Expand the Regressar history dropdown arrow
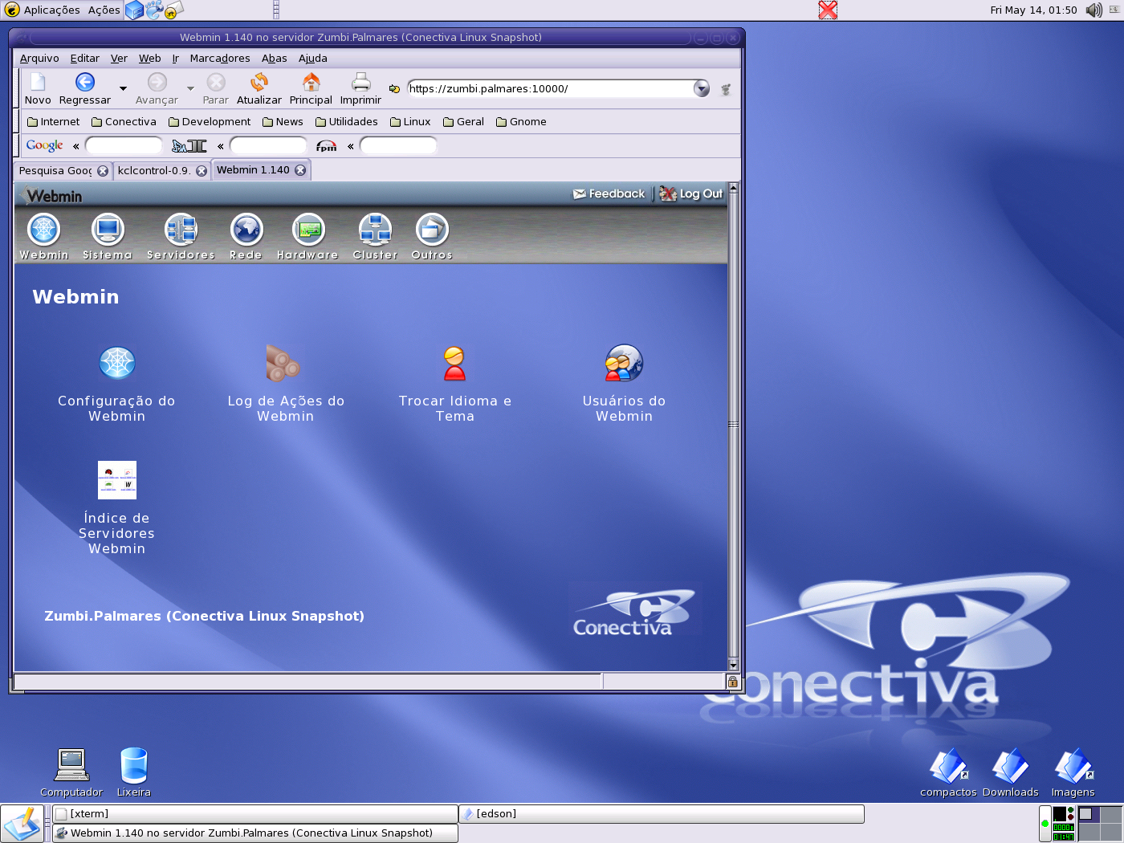The height and width of the screenshot is (843, 1124). (x=123, y=88)
